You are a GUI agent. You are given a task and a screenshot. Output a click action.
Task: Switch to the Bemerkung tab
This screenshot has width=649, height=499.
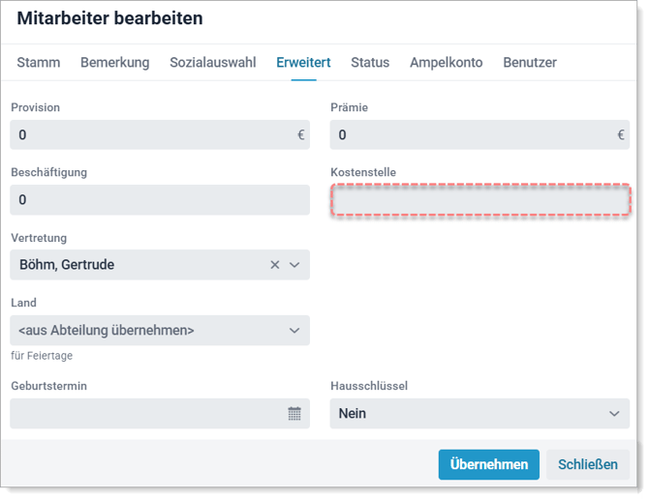tap(114, 62)
